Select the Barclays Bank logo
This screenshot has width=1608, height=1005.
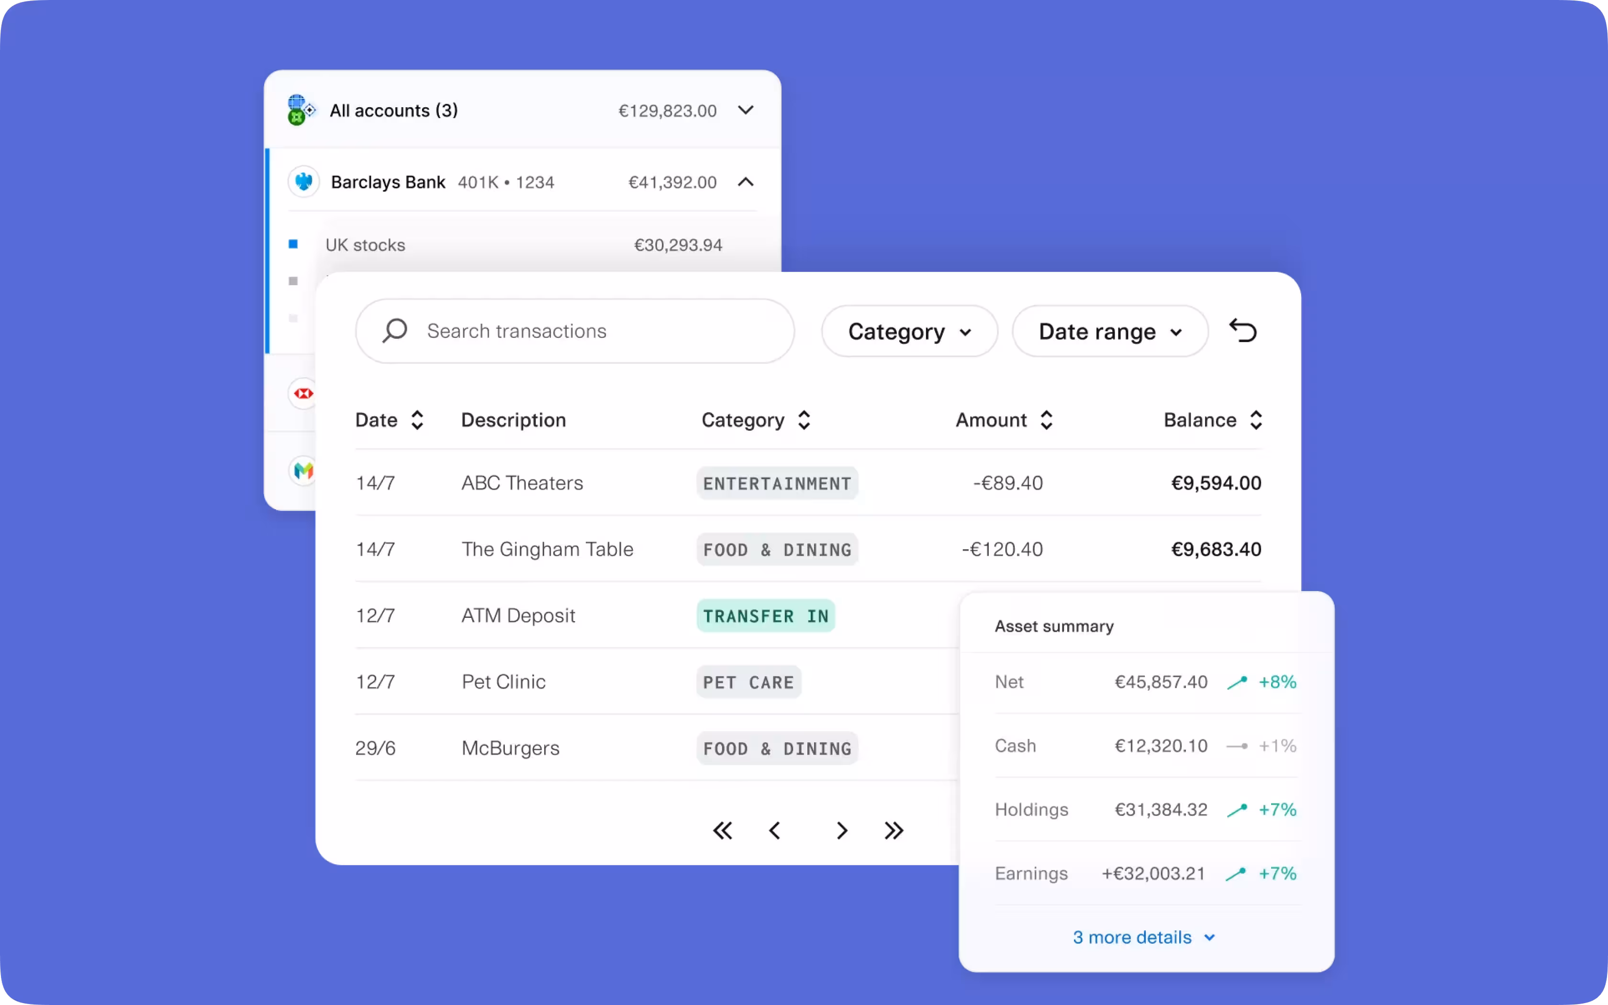304,181
